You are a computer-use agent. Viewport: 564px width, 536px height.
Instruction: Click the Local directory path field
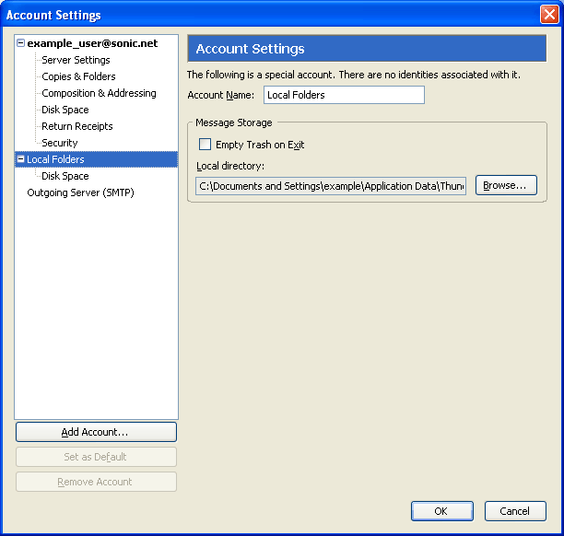coord(331,186)
